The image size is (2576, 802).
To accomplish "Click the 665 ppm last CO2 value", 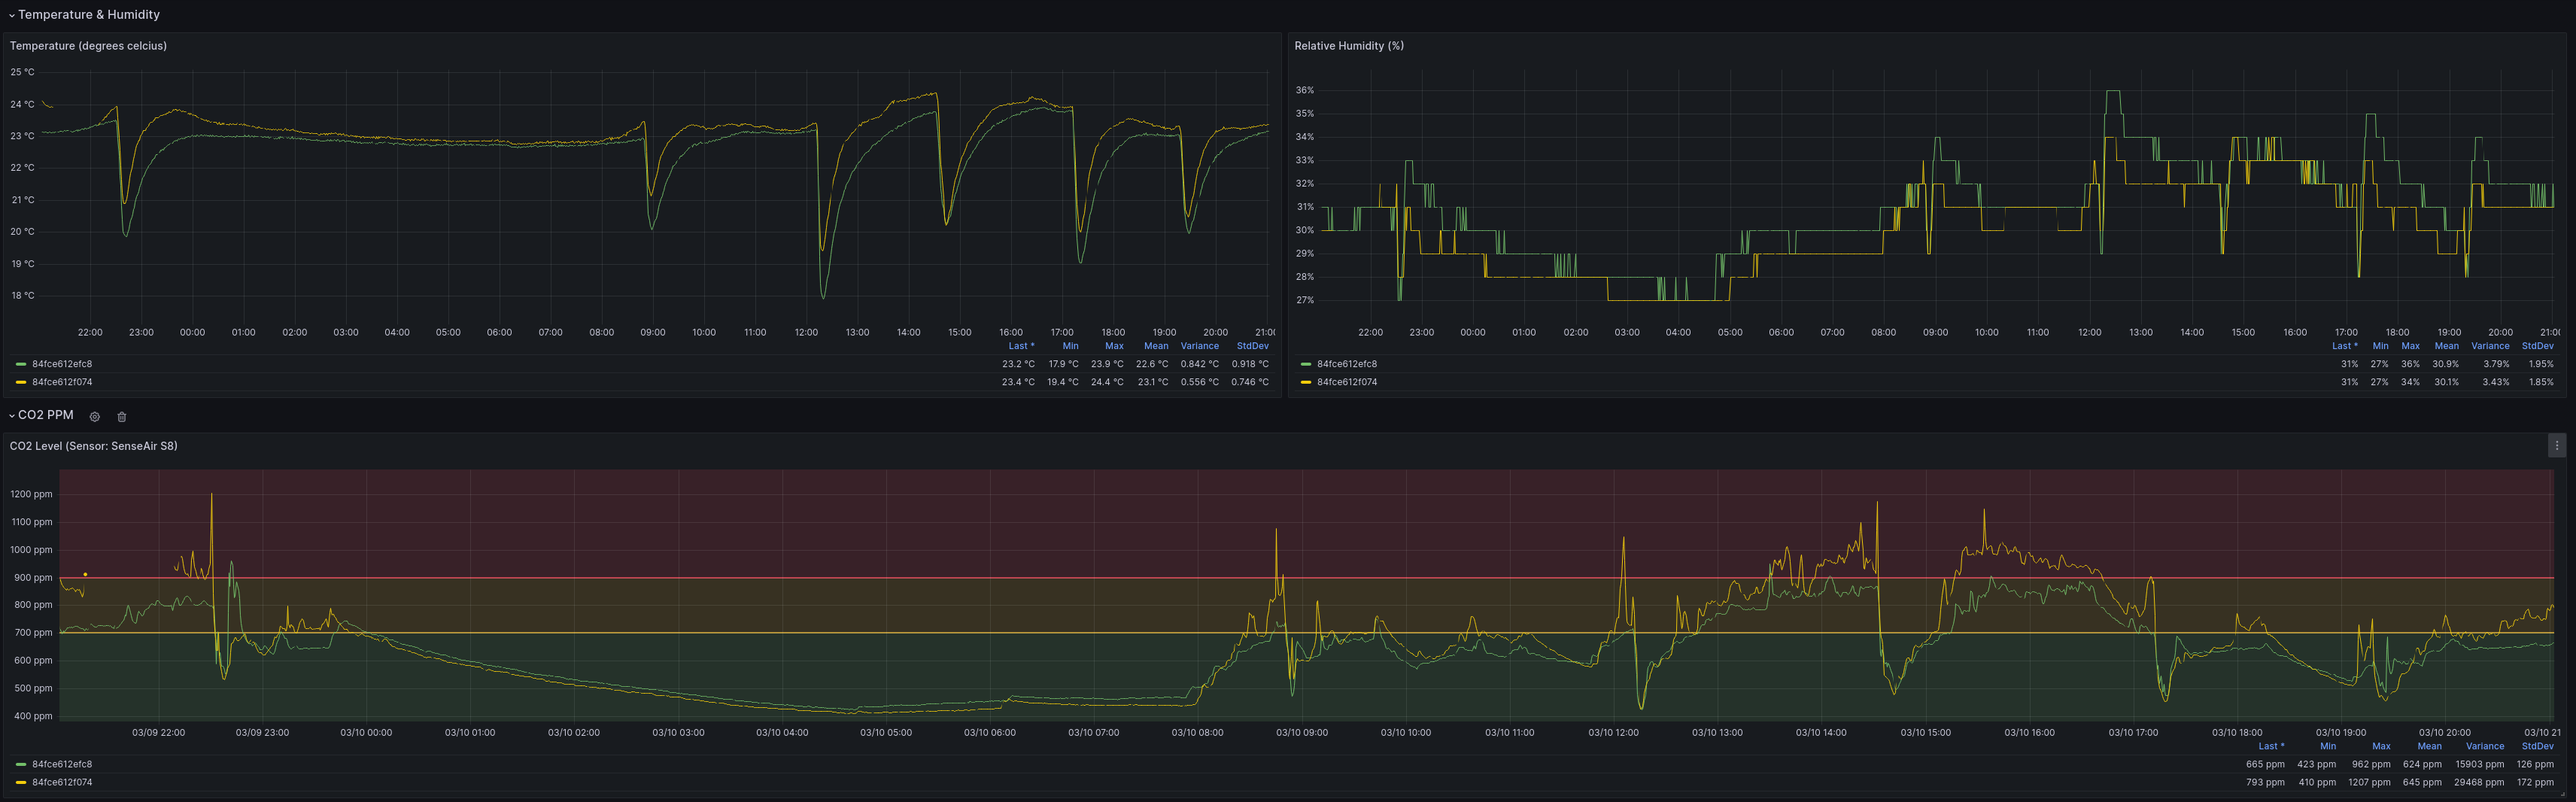I will click(2265, 764).
